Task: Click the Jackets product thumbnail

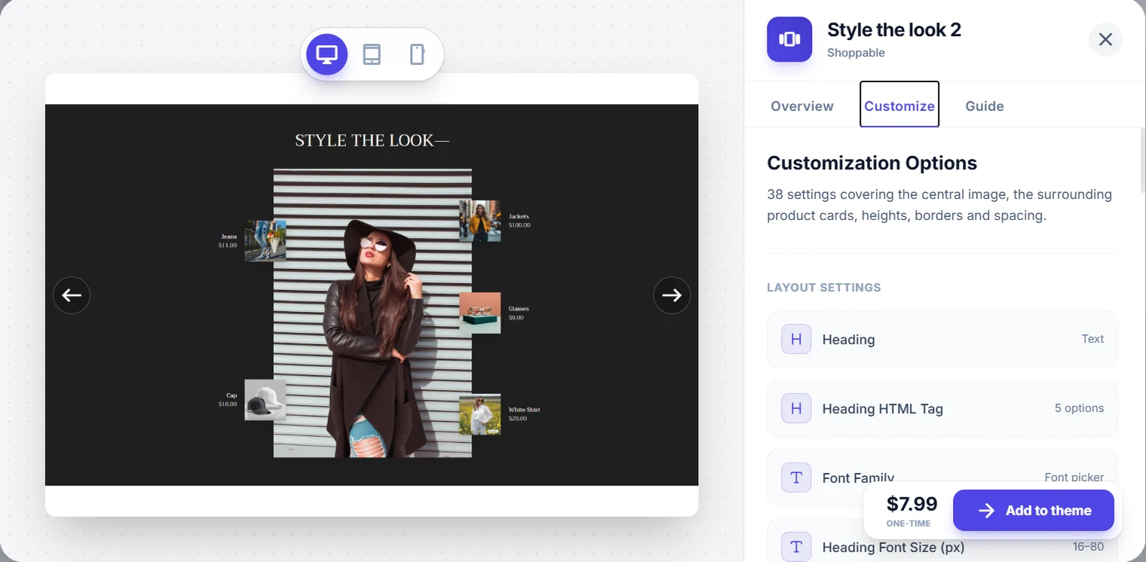Action: tap(480, 221)
